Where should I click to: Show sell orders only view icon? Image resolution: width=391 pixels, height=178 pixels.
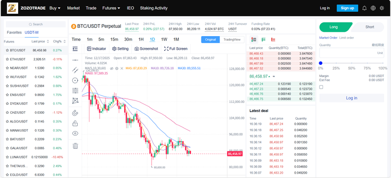273,40
